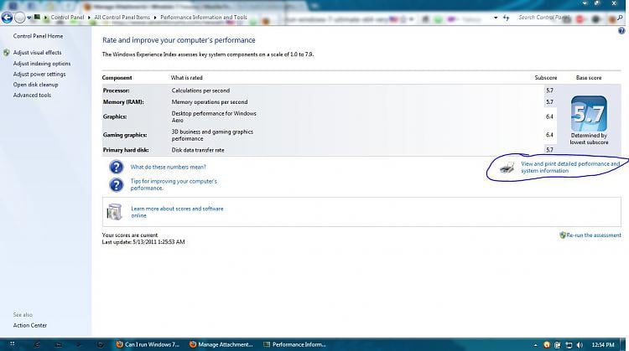
Task: Refresh the address bar location
Action: (x=507, y=18)
